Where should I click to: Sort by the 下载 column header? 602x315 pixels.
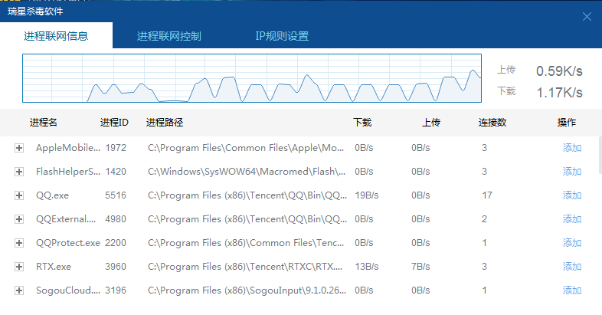coord(362,123)
